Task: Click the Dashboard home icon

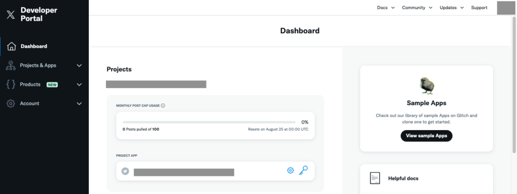Action: 12,46
